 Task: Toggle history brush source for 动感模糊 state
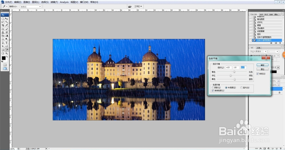pos(251,31)
